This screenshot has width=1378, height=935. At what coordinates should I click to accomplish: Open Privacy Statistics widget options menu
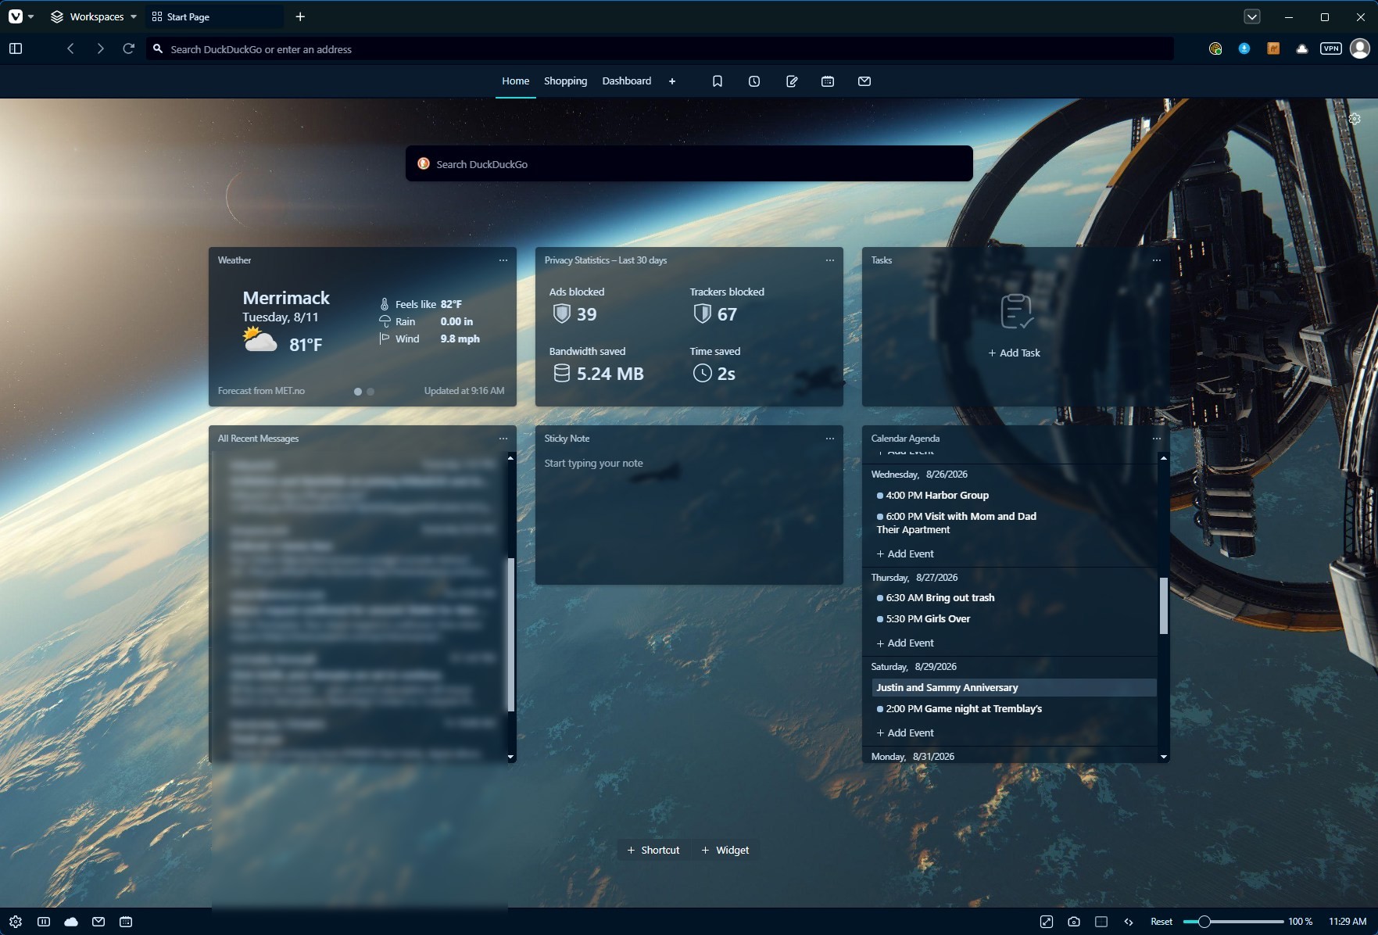(830, 260)
